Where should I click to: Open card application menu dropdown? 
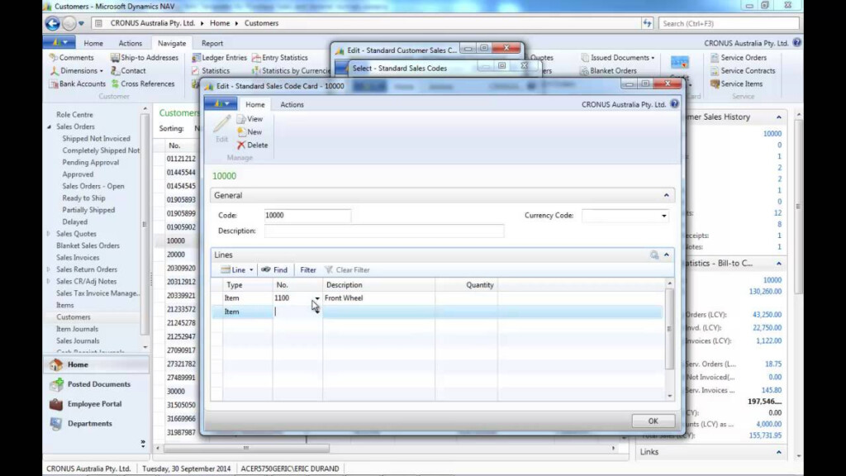tap(221, 103)
